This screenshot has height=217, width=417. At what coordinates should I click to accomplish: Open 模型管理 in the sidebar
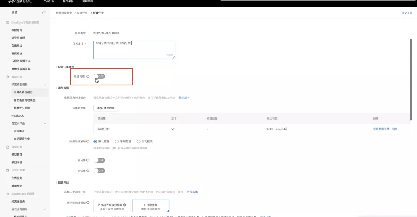point(17,154)
